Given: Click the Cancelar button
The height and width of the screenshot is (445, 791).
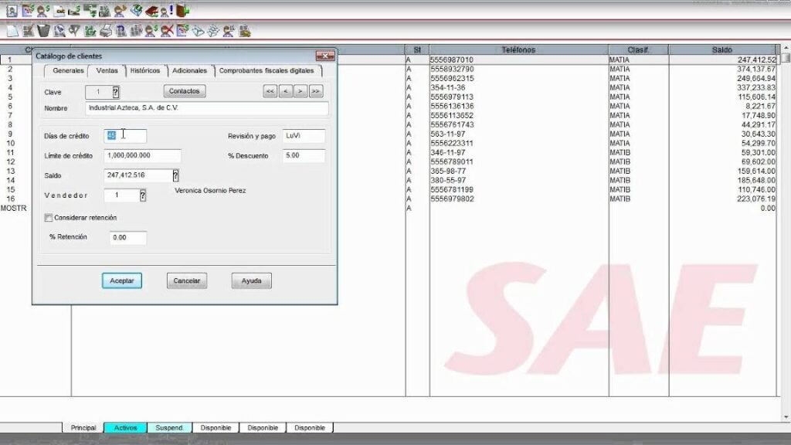Looking at the screenshot, I should [x=187, y=280].
